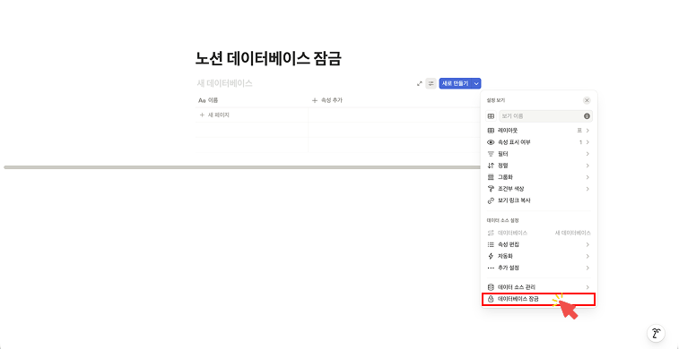Expand the 조건부 색상 chevron

pos(588,189)
